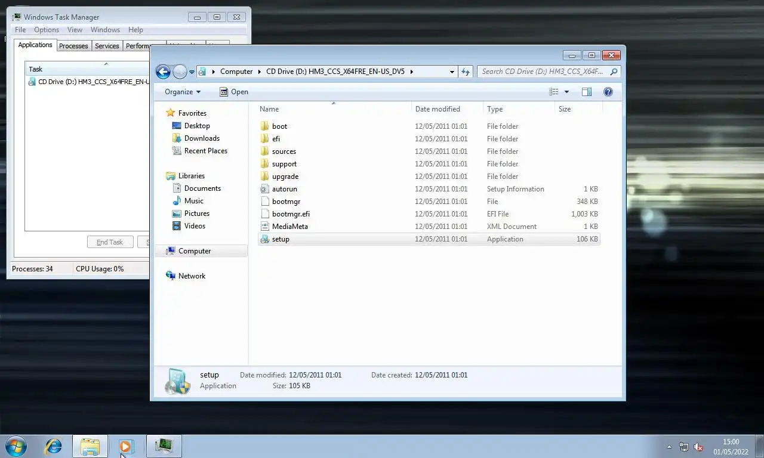Select the autorun setup information file icon
Image resolution: width=764 pixels, height=458 pixels.
265,189
